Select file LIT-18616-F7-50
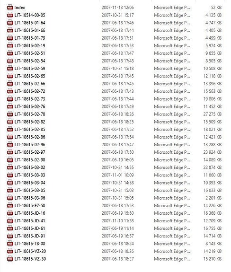Screen dimensions: 231x272 [30, 206]
